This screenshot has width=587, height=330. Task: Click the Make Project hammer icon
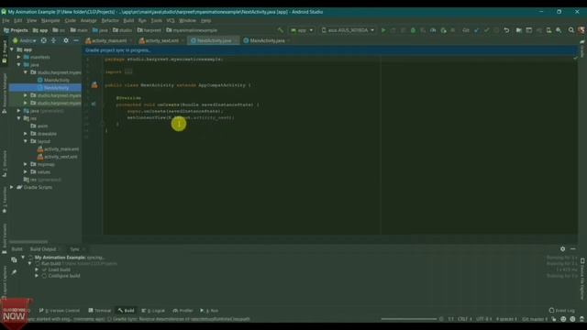[x=280, y=30]
